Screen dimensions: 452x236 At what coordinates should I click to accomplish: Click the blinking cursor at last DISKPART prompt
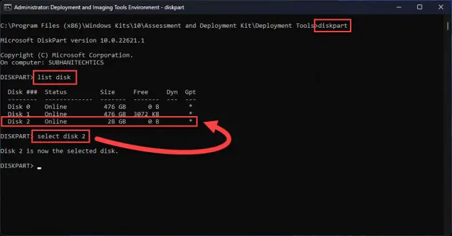(x=39, y=168)
